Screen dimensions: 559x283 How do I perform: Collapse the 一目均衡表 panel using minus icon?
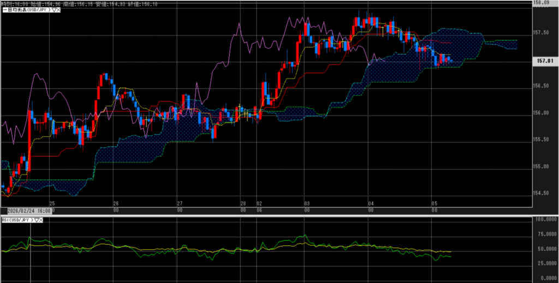(4, 10)
